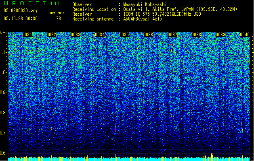Select location text Ogata-vill. Akita-Pref. JAPAN
Viewport: 254px width, 161px height.
tap(158, 9)
